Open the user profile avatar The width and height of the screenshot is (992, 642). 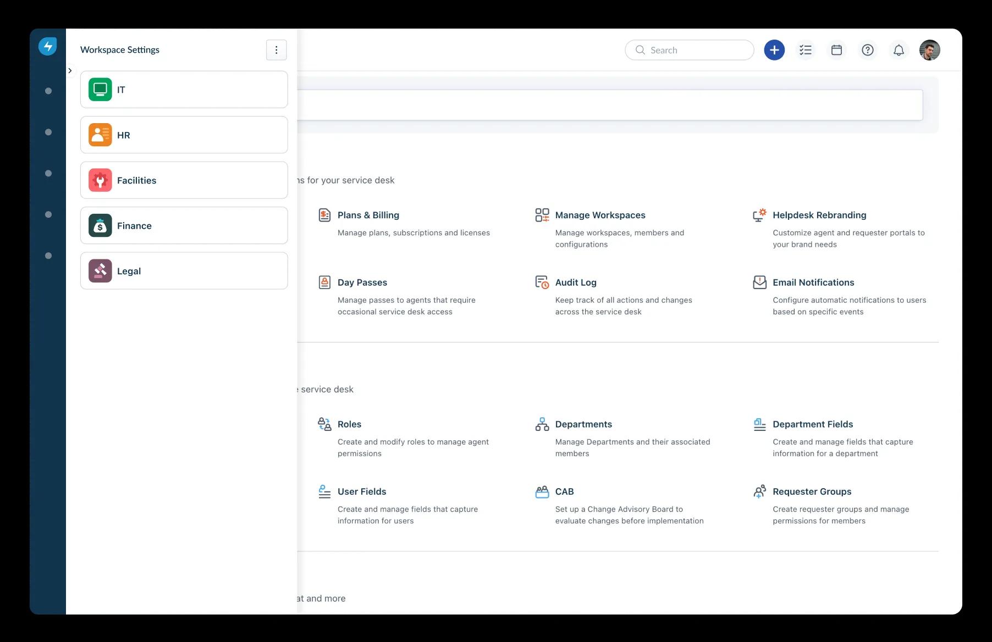coord(930,50)
